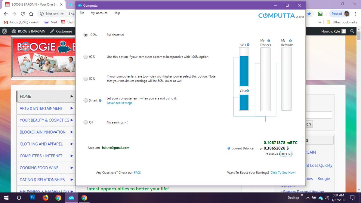
Task: Click the inkutt@gmail.com account text
Action: point(116,148)
